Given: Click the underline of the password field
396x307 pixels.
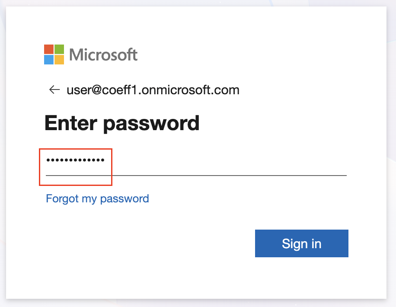Looking at the screenshot, I should tap(216, 175).
